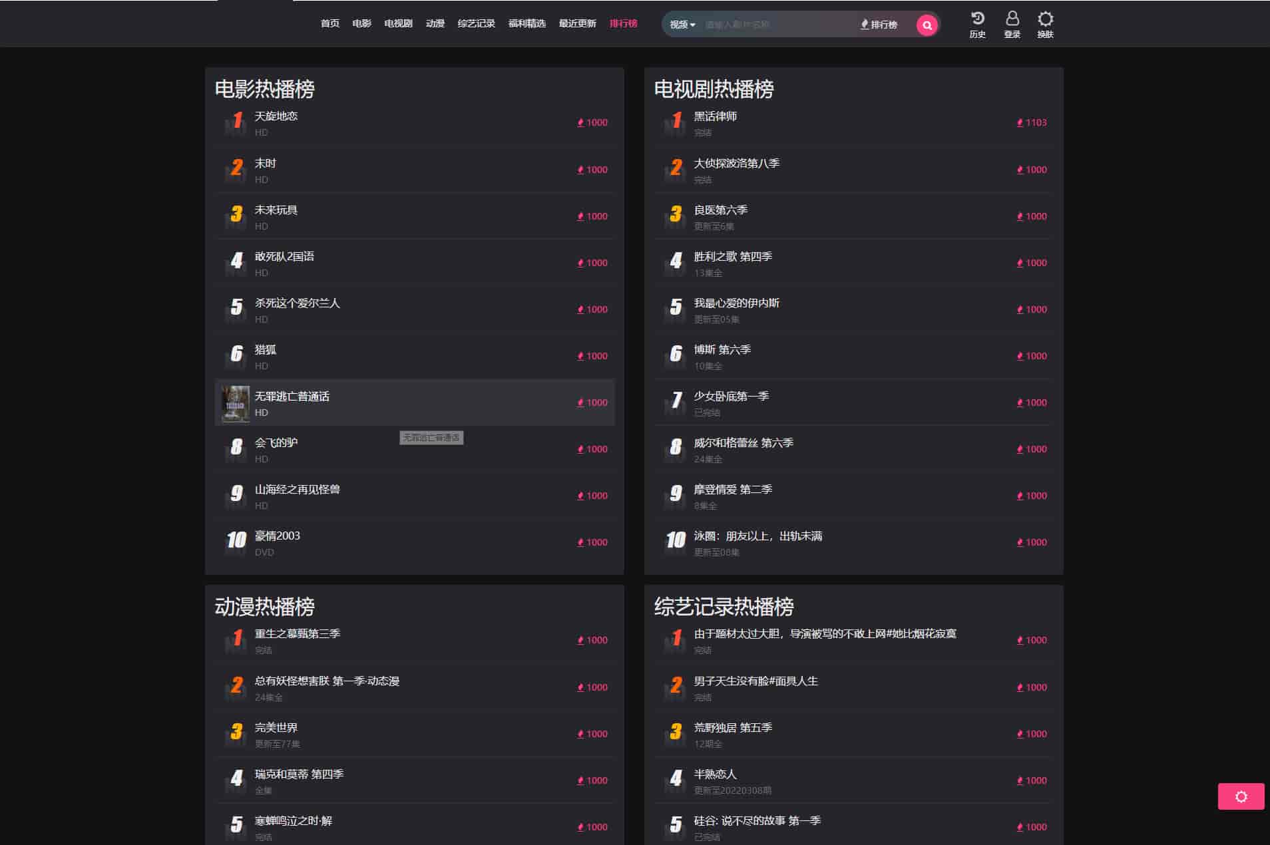Viewport: 1270px width, 845px height.
Task: Open the TV series 少女卧底第一季
Action: click(x=732, y=396)
